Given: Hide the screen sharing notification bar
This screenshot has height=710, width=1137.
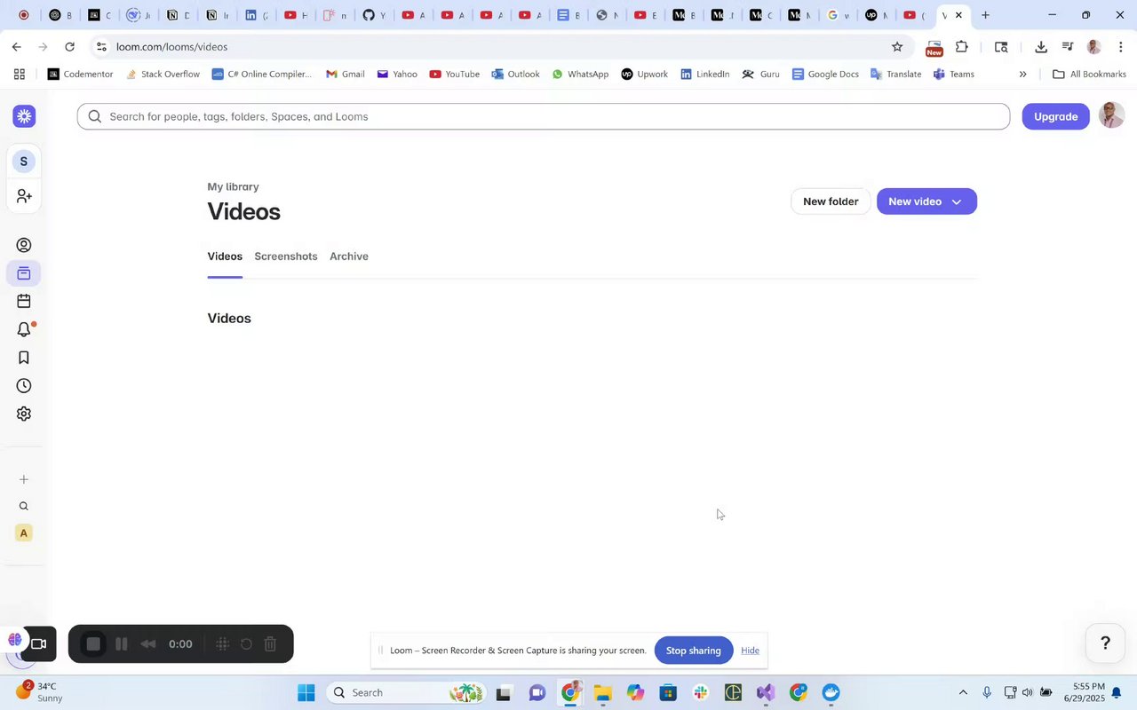Looking at the screenshot, I should click(750, 651).
